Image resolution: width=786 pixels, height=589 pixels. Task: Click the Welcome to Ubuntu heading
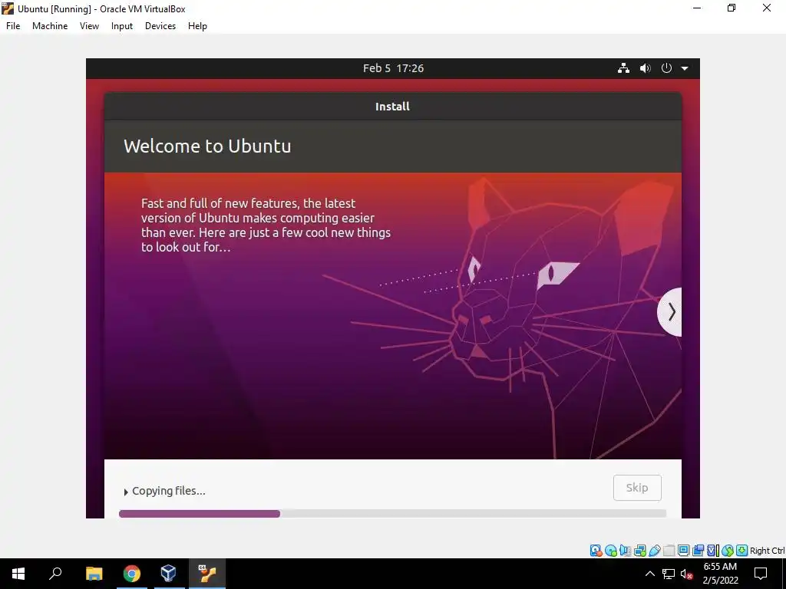[x=207, y=146]
